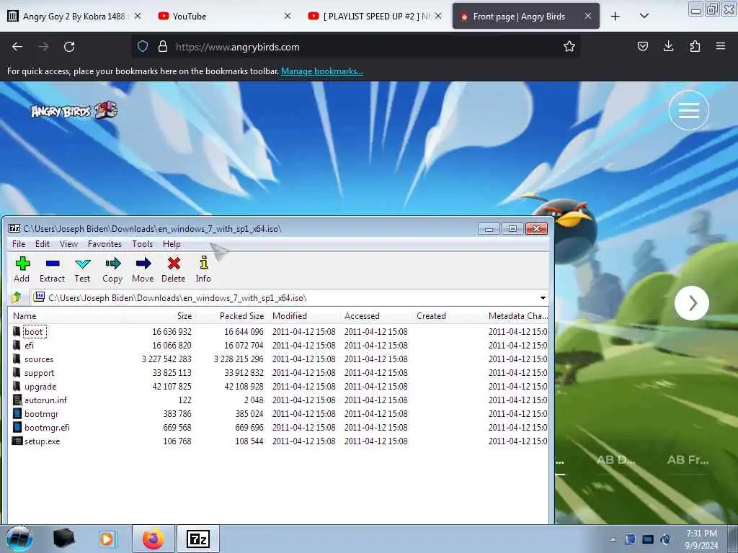Sort by the Name column header
This screenshot has height=553, width=738.
click(x=66, y=316)
